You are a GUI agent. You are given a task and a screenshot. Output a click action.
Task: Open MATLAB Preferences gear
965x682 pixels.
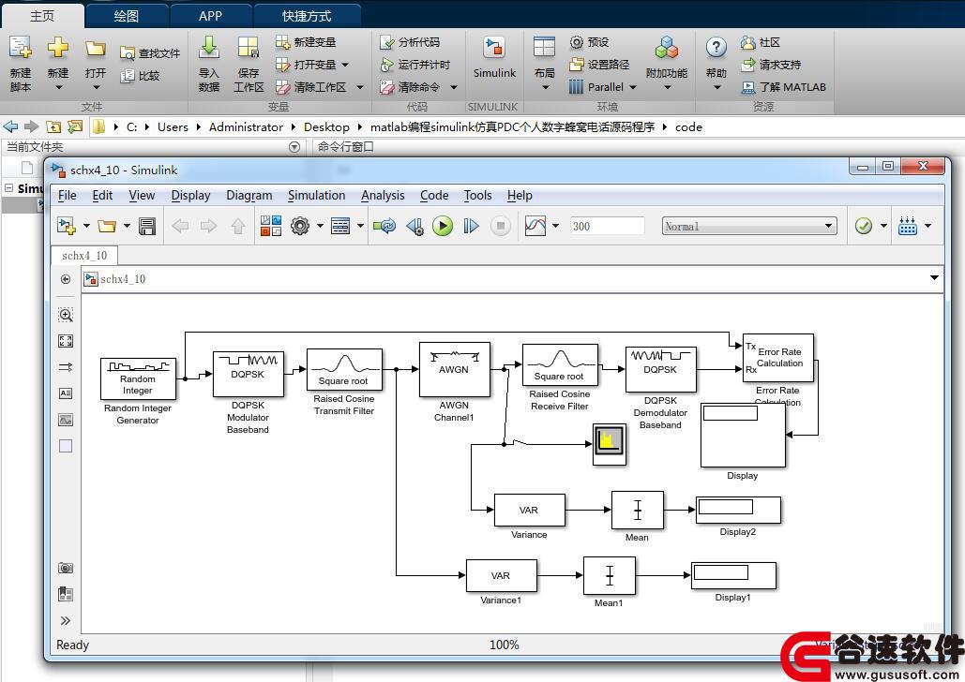[576, 42]
